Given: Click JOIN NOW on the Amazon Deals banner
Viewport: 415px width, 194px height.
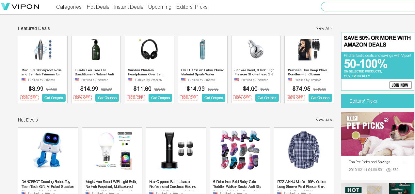Looking at the screenshot, I should tap(401, 85).
